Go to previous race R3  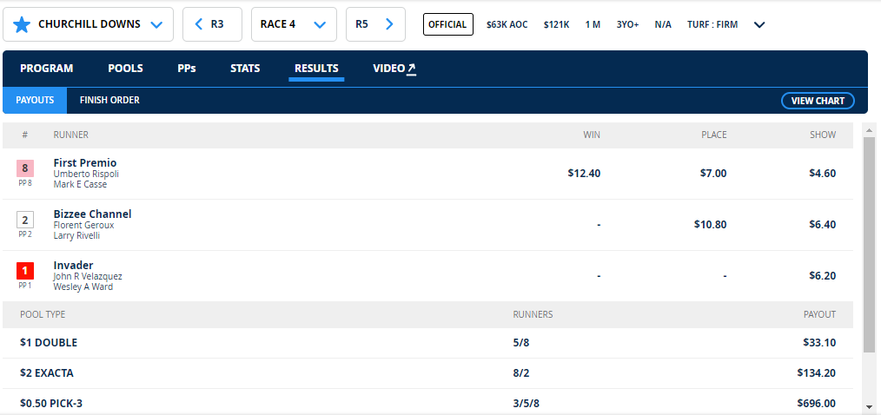212,24
